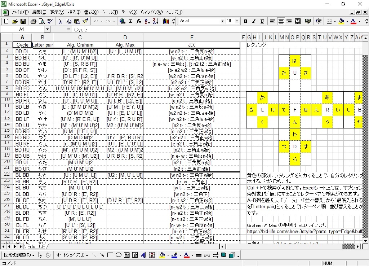The width and height of the screenshot is (369, 267).
Task: Open the 図形の調整(R) draw menu
Action: 19,255
